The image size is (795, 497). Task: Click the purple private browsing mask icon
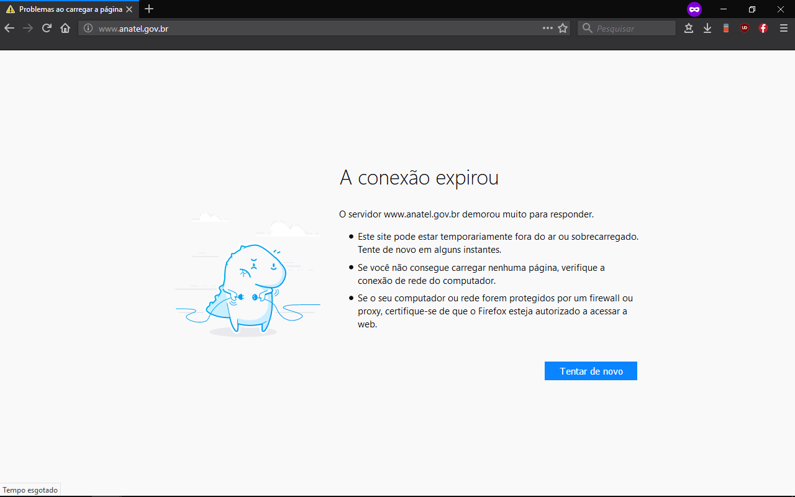[x=694, y=9]
